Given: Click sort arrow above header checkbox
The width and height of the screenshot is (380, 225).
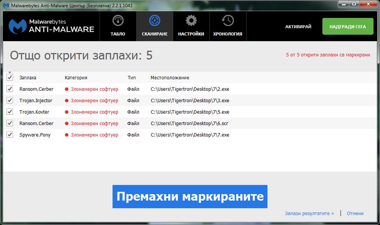Looking at the screenshot, I should 10,73.
